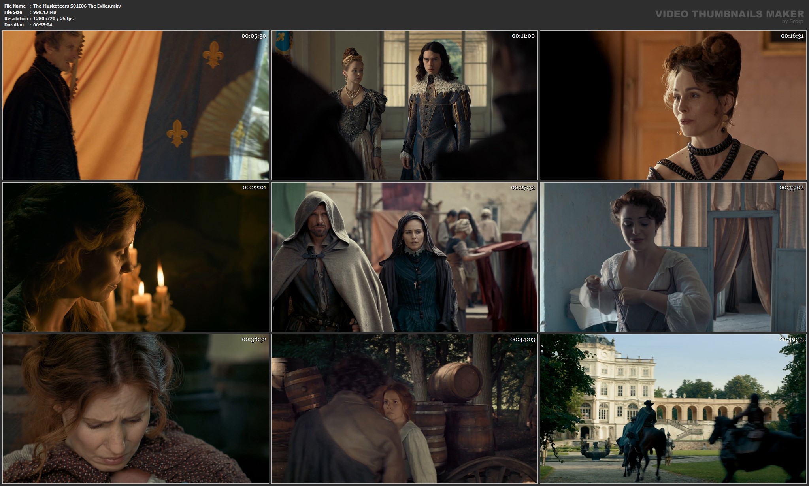809x486 pixels.
Task: Click the 00:05:30 timestamp label
Action: [x=254, y=36]
